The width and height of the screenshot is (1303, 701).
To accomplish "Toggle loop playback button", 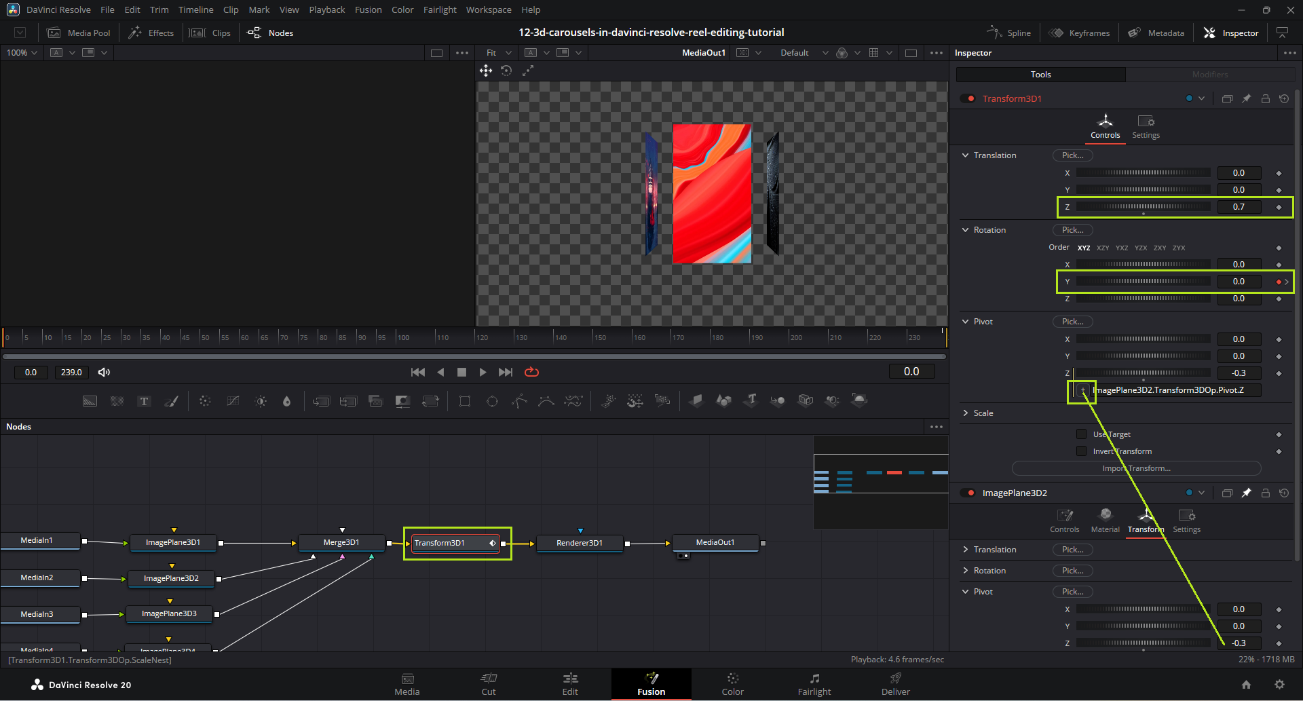I will click(531, 372).
